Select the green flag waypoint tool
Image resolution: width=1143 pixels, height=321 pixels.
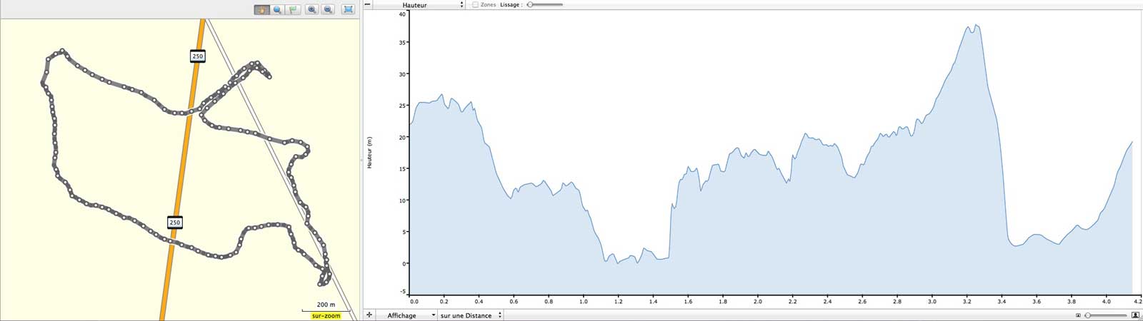point(293,9)
